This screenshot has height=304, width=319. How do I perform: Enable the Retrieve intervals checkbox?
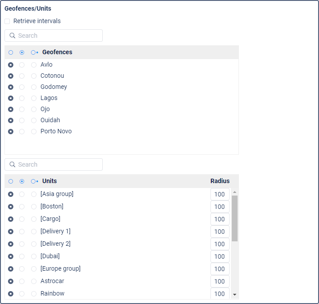tap(7, 21)
